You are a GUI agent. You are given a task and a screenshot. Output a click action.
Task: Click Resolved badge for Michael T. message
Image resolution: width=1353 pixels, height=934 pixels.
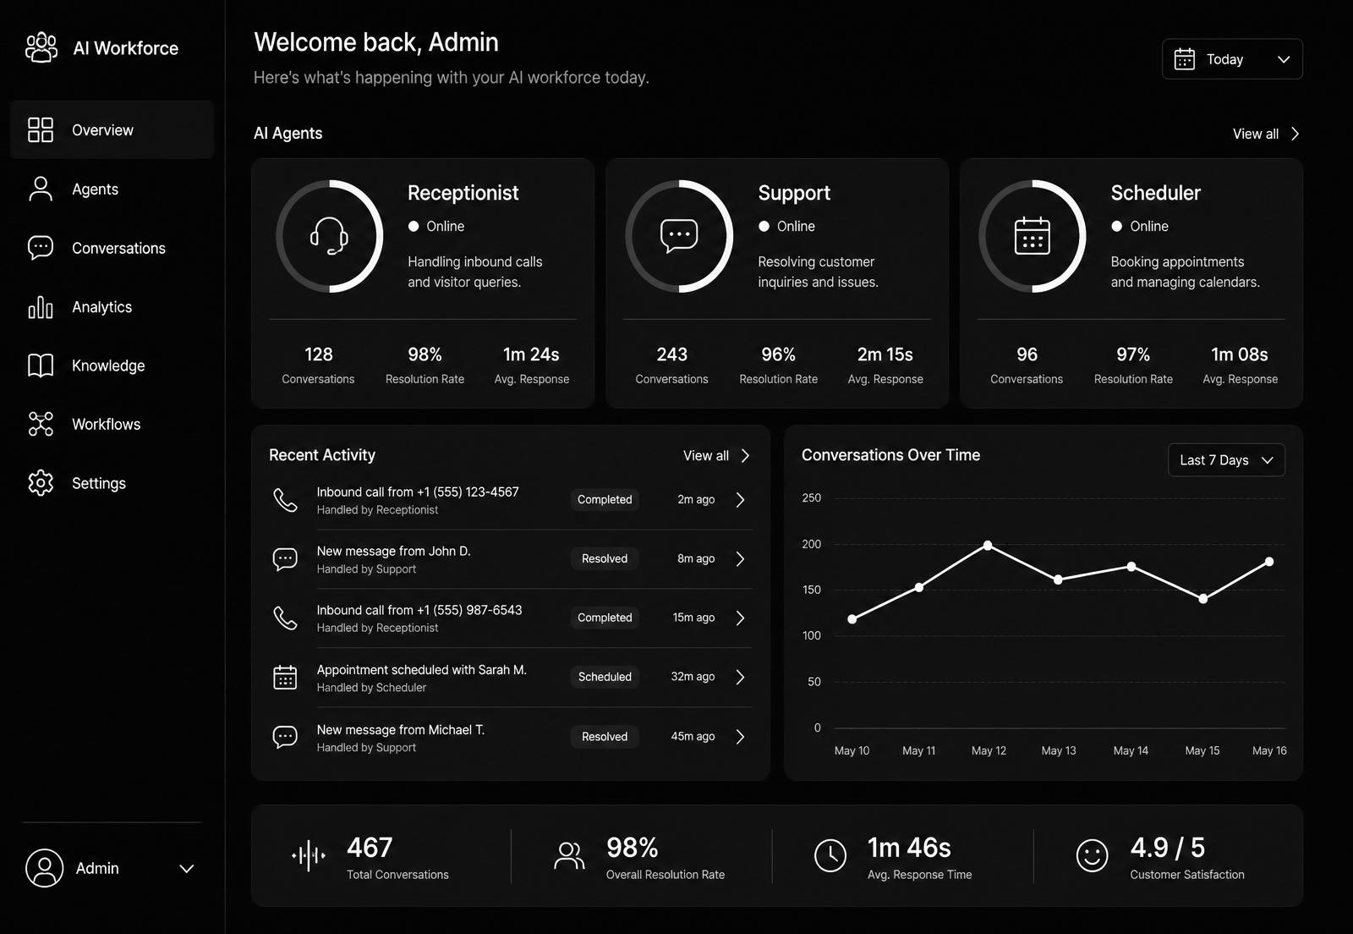pyautogui.click(x=605, y=737)
